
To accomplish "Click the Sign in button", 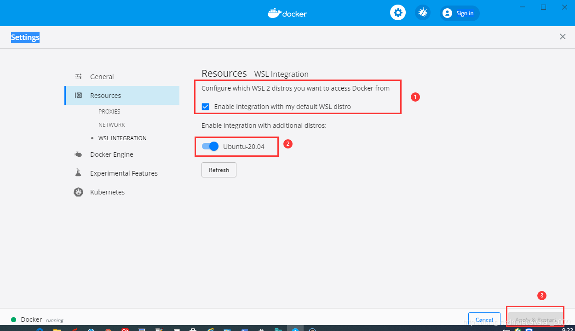I will point(460,13).
